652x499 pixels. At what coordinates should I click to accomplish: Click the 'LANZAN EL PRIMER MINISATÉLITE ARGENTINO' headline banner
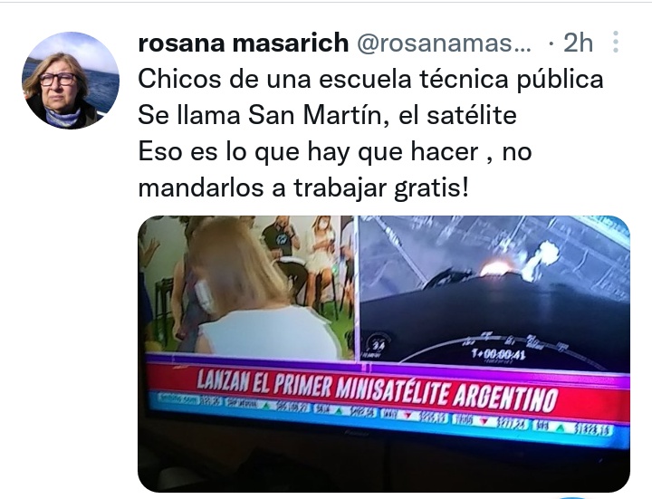377,389
